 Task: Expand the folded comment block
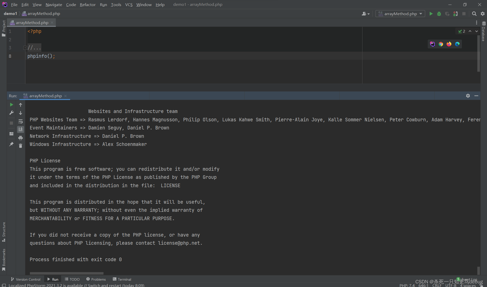click(x=25, y=48)
